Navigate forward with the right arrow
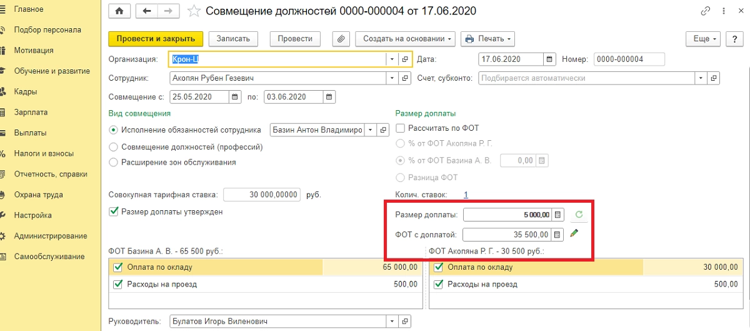The width and height of the screenshot is (750, 331). 169,11
